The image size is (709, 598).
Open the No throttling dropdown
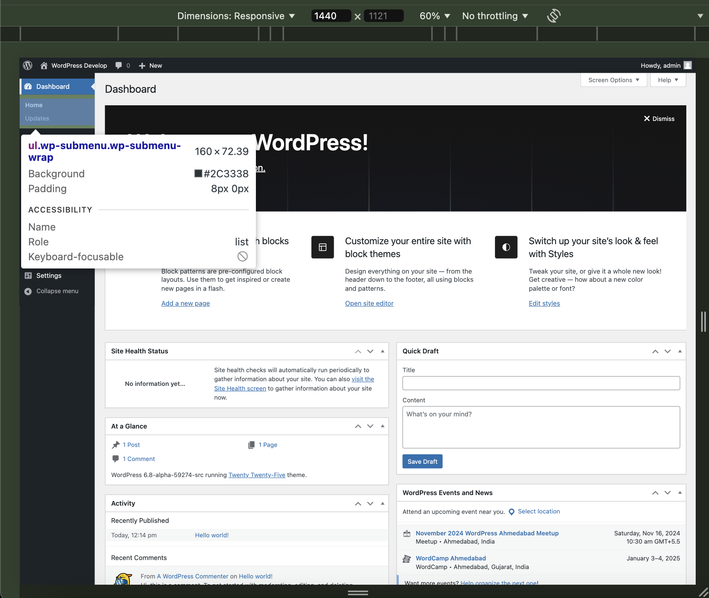pyautogui.click(x=495, y=16)
